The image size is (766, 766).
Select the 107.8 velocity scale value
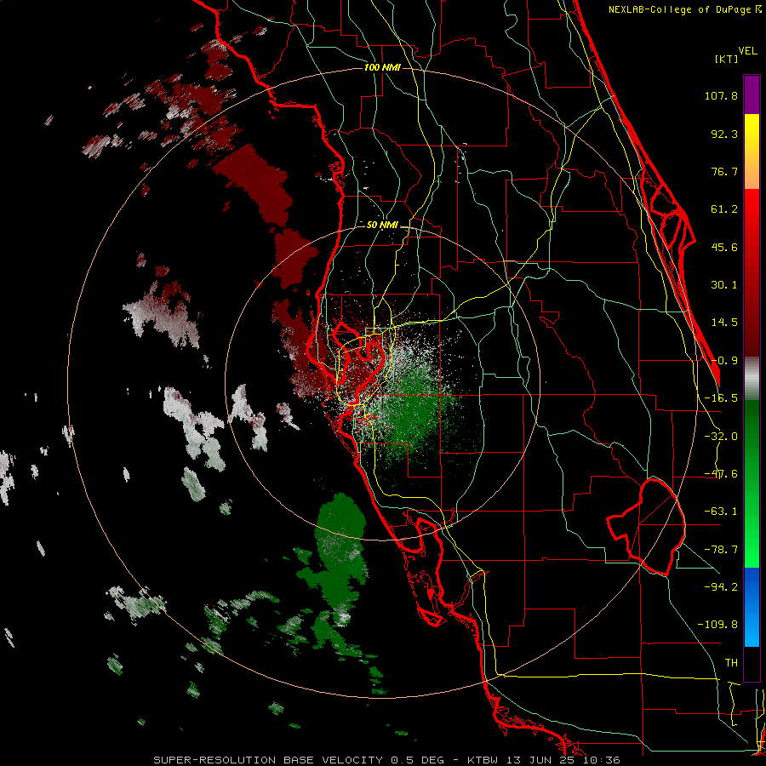pos(721,95)
